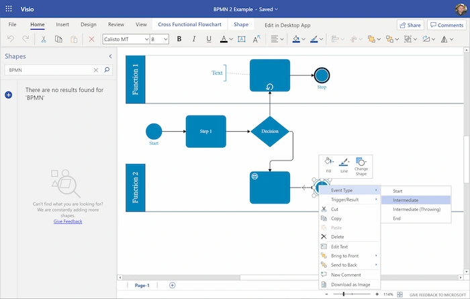Click the Bring to Front toolbar icon
The height and width of the screenshot is (299, 470).
coord(371,39)
